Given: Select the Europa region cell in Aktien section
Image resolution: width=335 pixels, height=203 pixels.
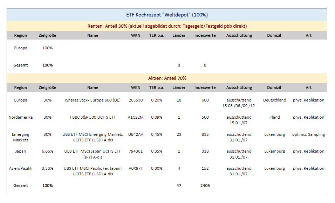Looking at the screenshot, I should (21, 100).
